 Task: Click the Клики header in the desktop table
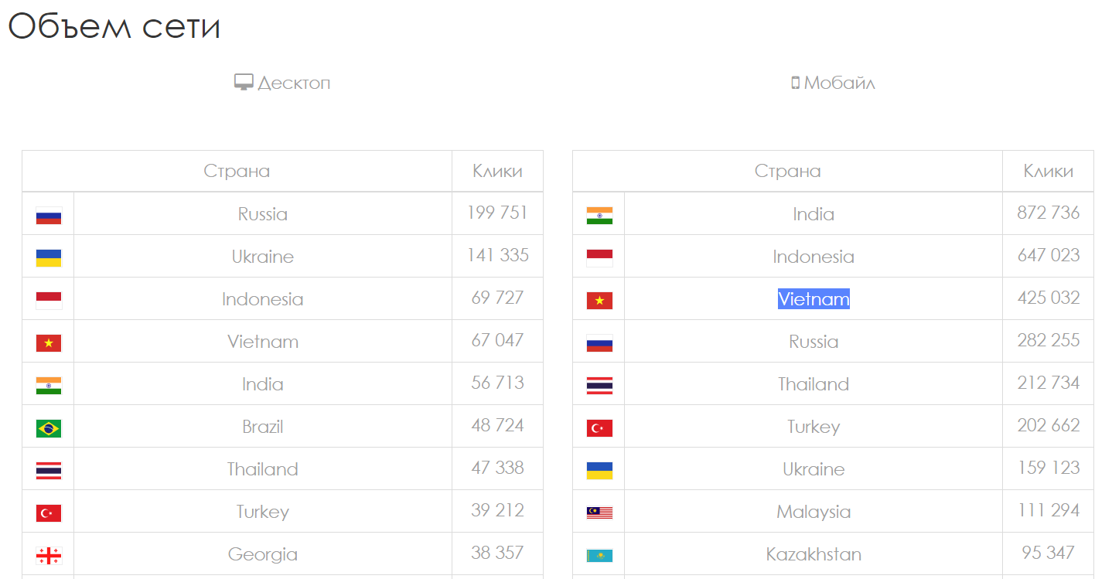(x=497, y=171)
